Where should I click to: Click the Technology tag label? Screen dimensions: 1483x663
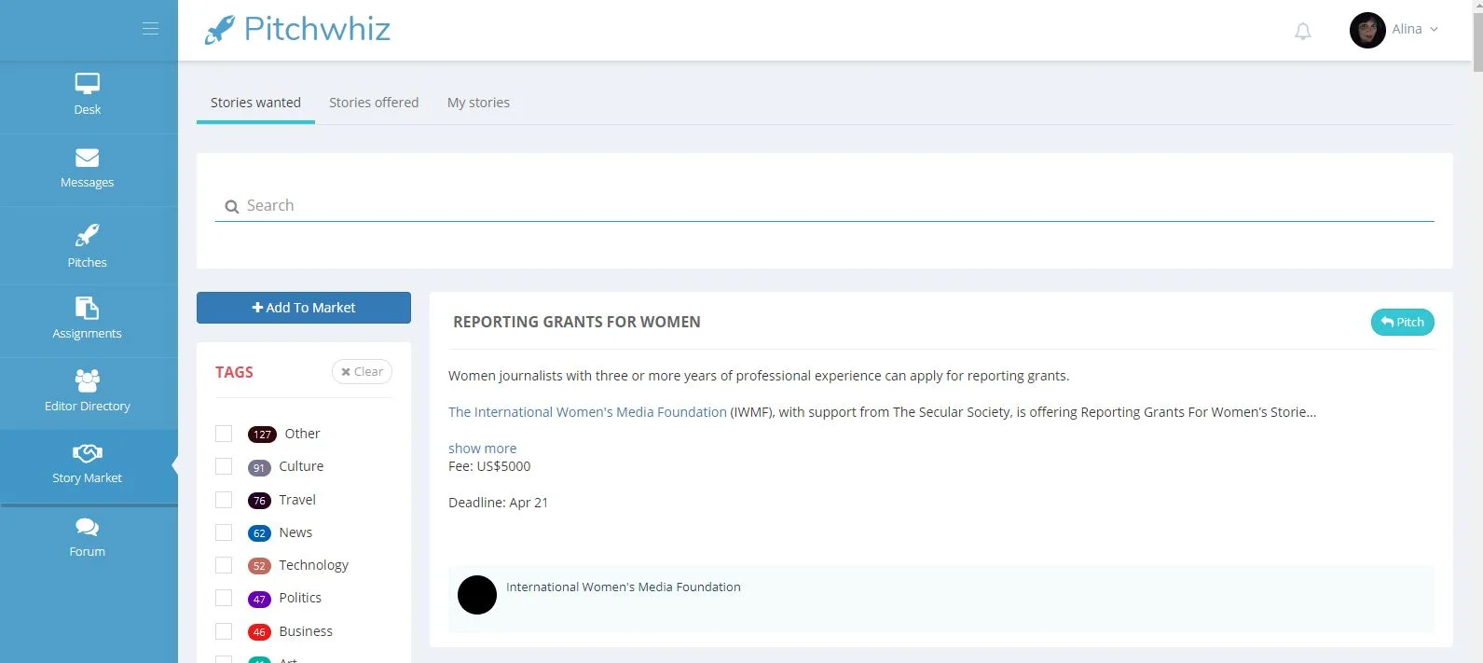pyautogui.click(x=313, y=565)
